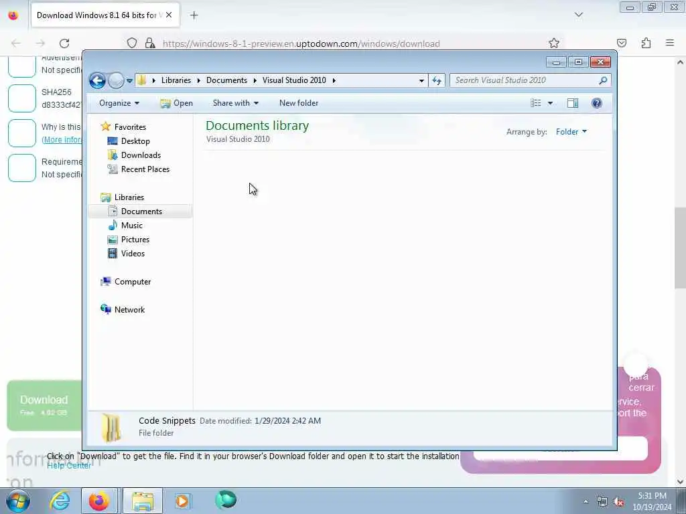Viewport: 686px width, 514px height.
Task: Select the Download Windows 8.1 tab
Action: 105,15
